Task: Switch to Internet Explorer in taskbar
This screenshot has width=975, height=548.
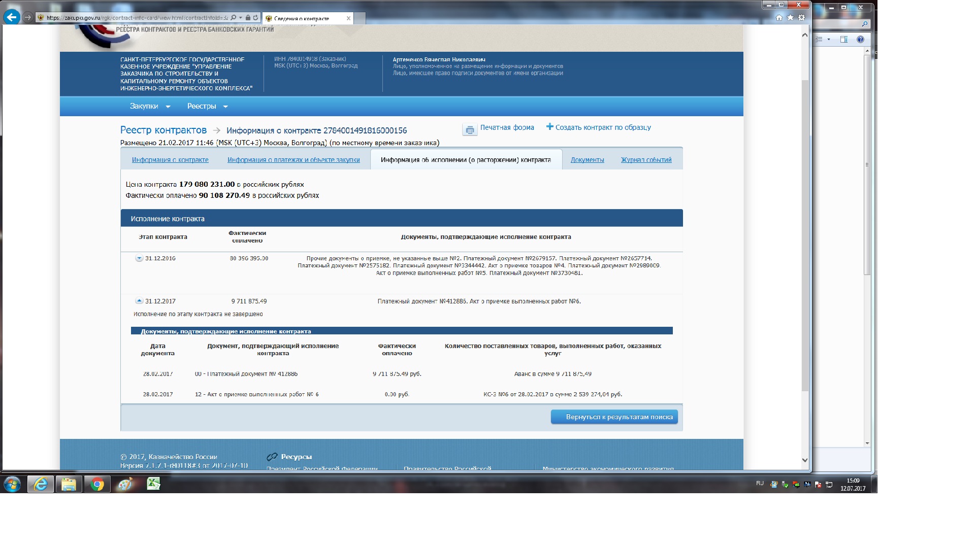Action: tap(40, 484)
